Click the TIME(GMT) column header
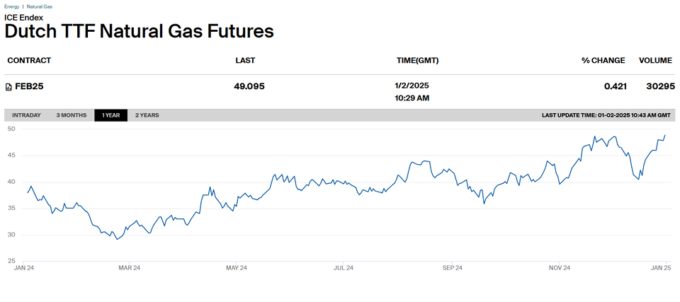 tap(417, 61)
